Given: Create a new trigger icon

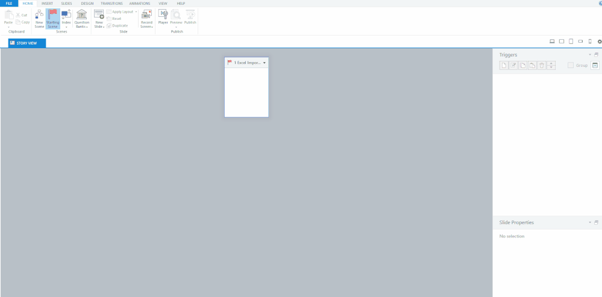Looking at the screenshot, I should 504,65.
